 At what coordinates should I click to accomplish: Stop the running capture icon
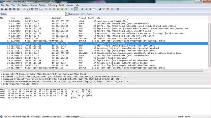14,9
